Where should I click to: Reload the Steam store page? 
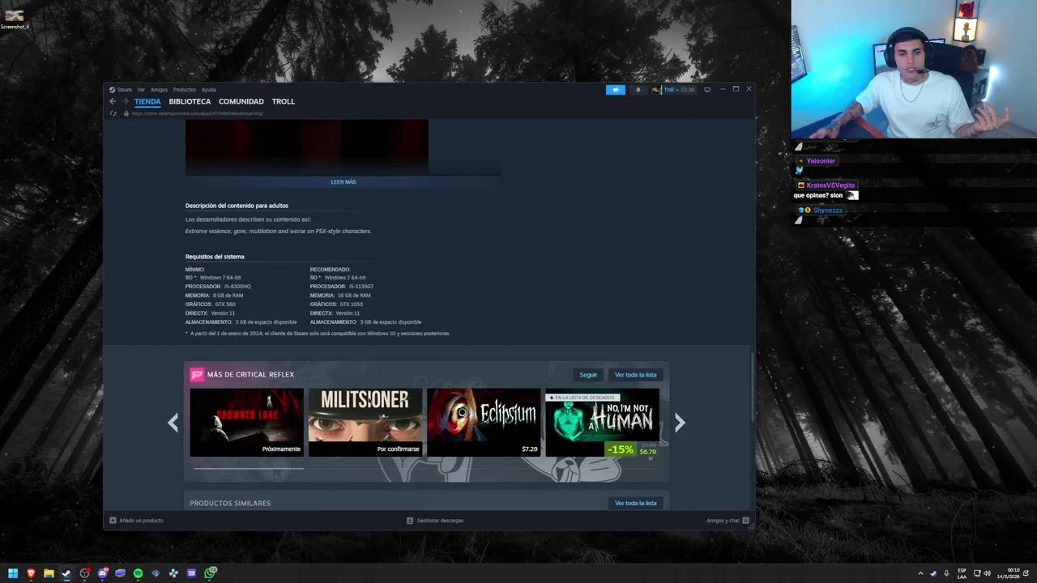[113, 113]
